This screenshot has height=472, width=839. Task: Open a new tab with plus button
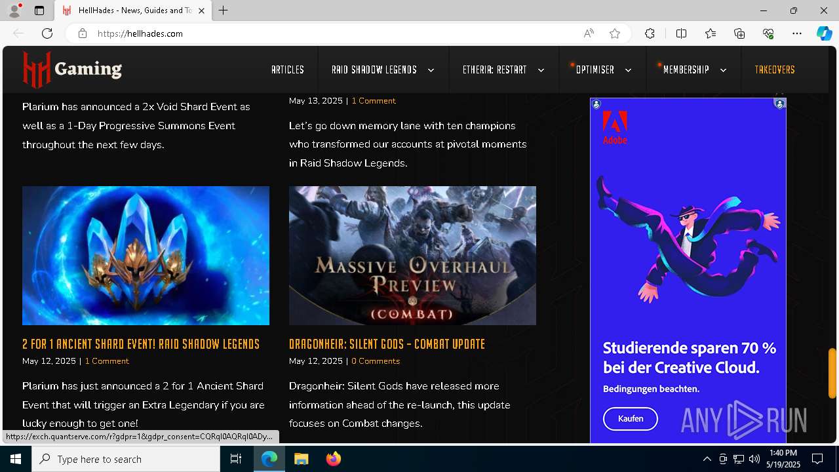224,10
